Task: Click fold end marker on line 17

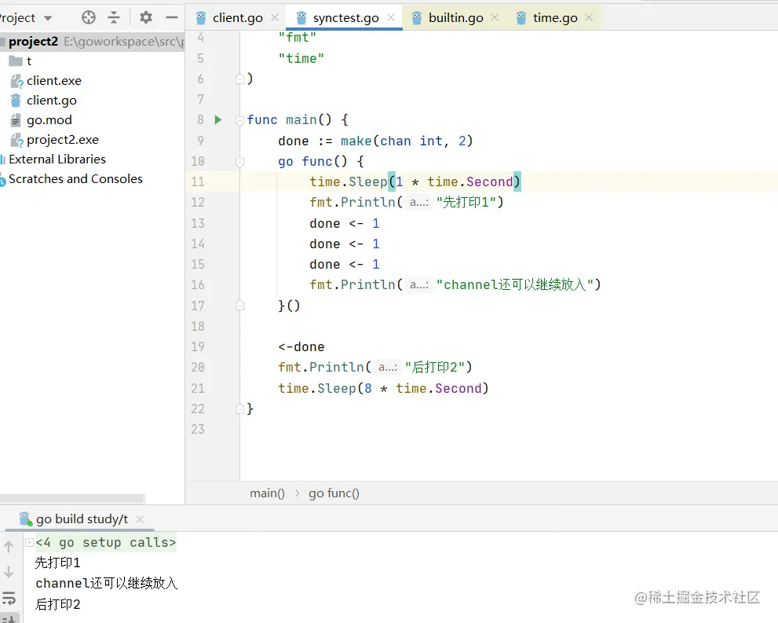Action: tap(239, 306)
